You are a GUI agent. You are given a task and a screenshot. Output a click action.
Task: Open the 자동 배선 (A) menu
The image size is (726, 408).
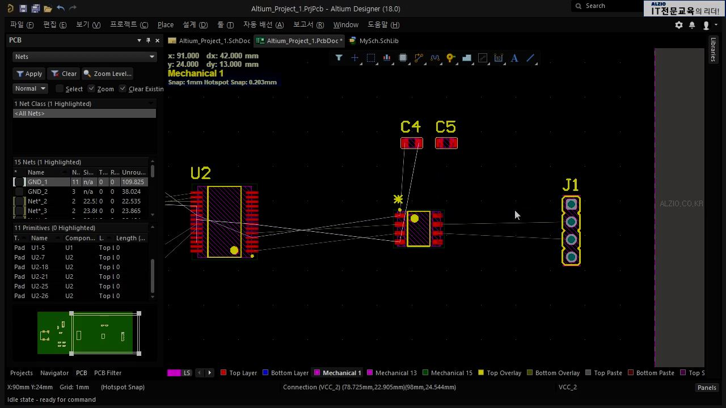pyautogui.click(x=263, y=25)
